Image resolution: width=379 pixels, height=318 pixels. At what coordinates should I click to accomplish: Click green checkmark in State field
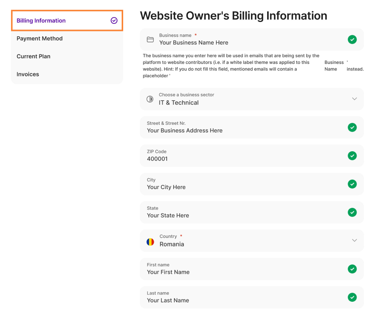point(352,213)
